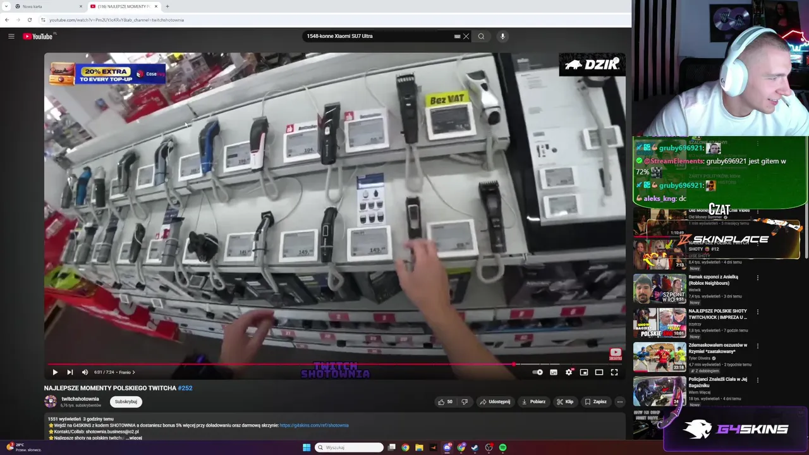The image size is (809, 455).
Task: Click the video title NAJLEPSZE MOMENTY POLSKIEGO TWITCHA
Action: tap(110, 388)
